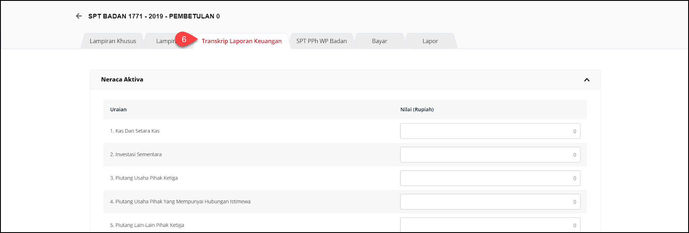Focus the Investasi Sementara amount input
Viewport: 689px width, 233px height.
(x=490, y=154)
